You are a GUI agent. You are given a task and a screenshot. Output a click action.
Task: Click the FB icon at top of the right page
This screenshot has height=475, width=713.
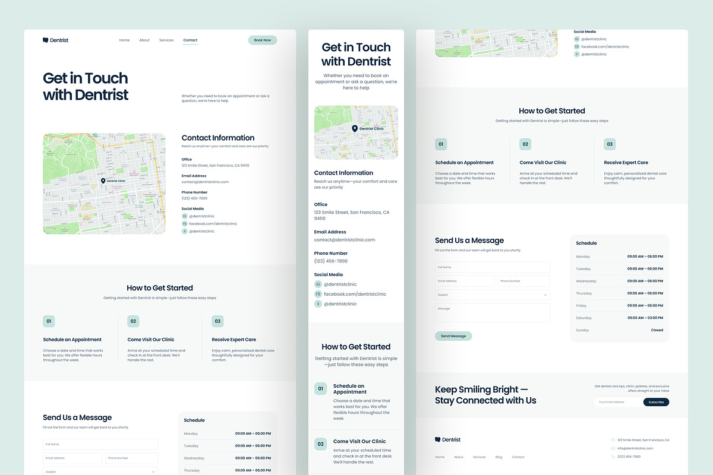pos(576,46)
